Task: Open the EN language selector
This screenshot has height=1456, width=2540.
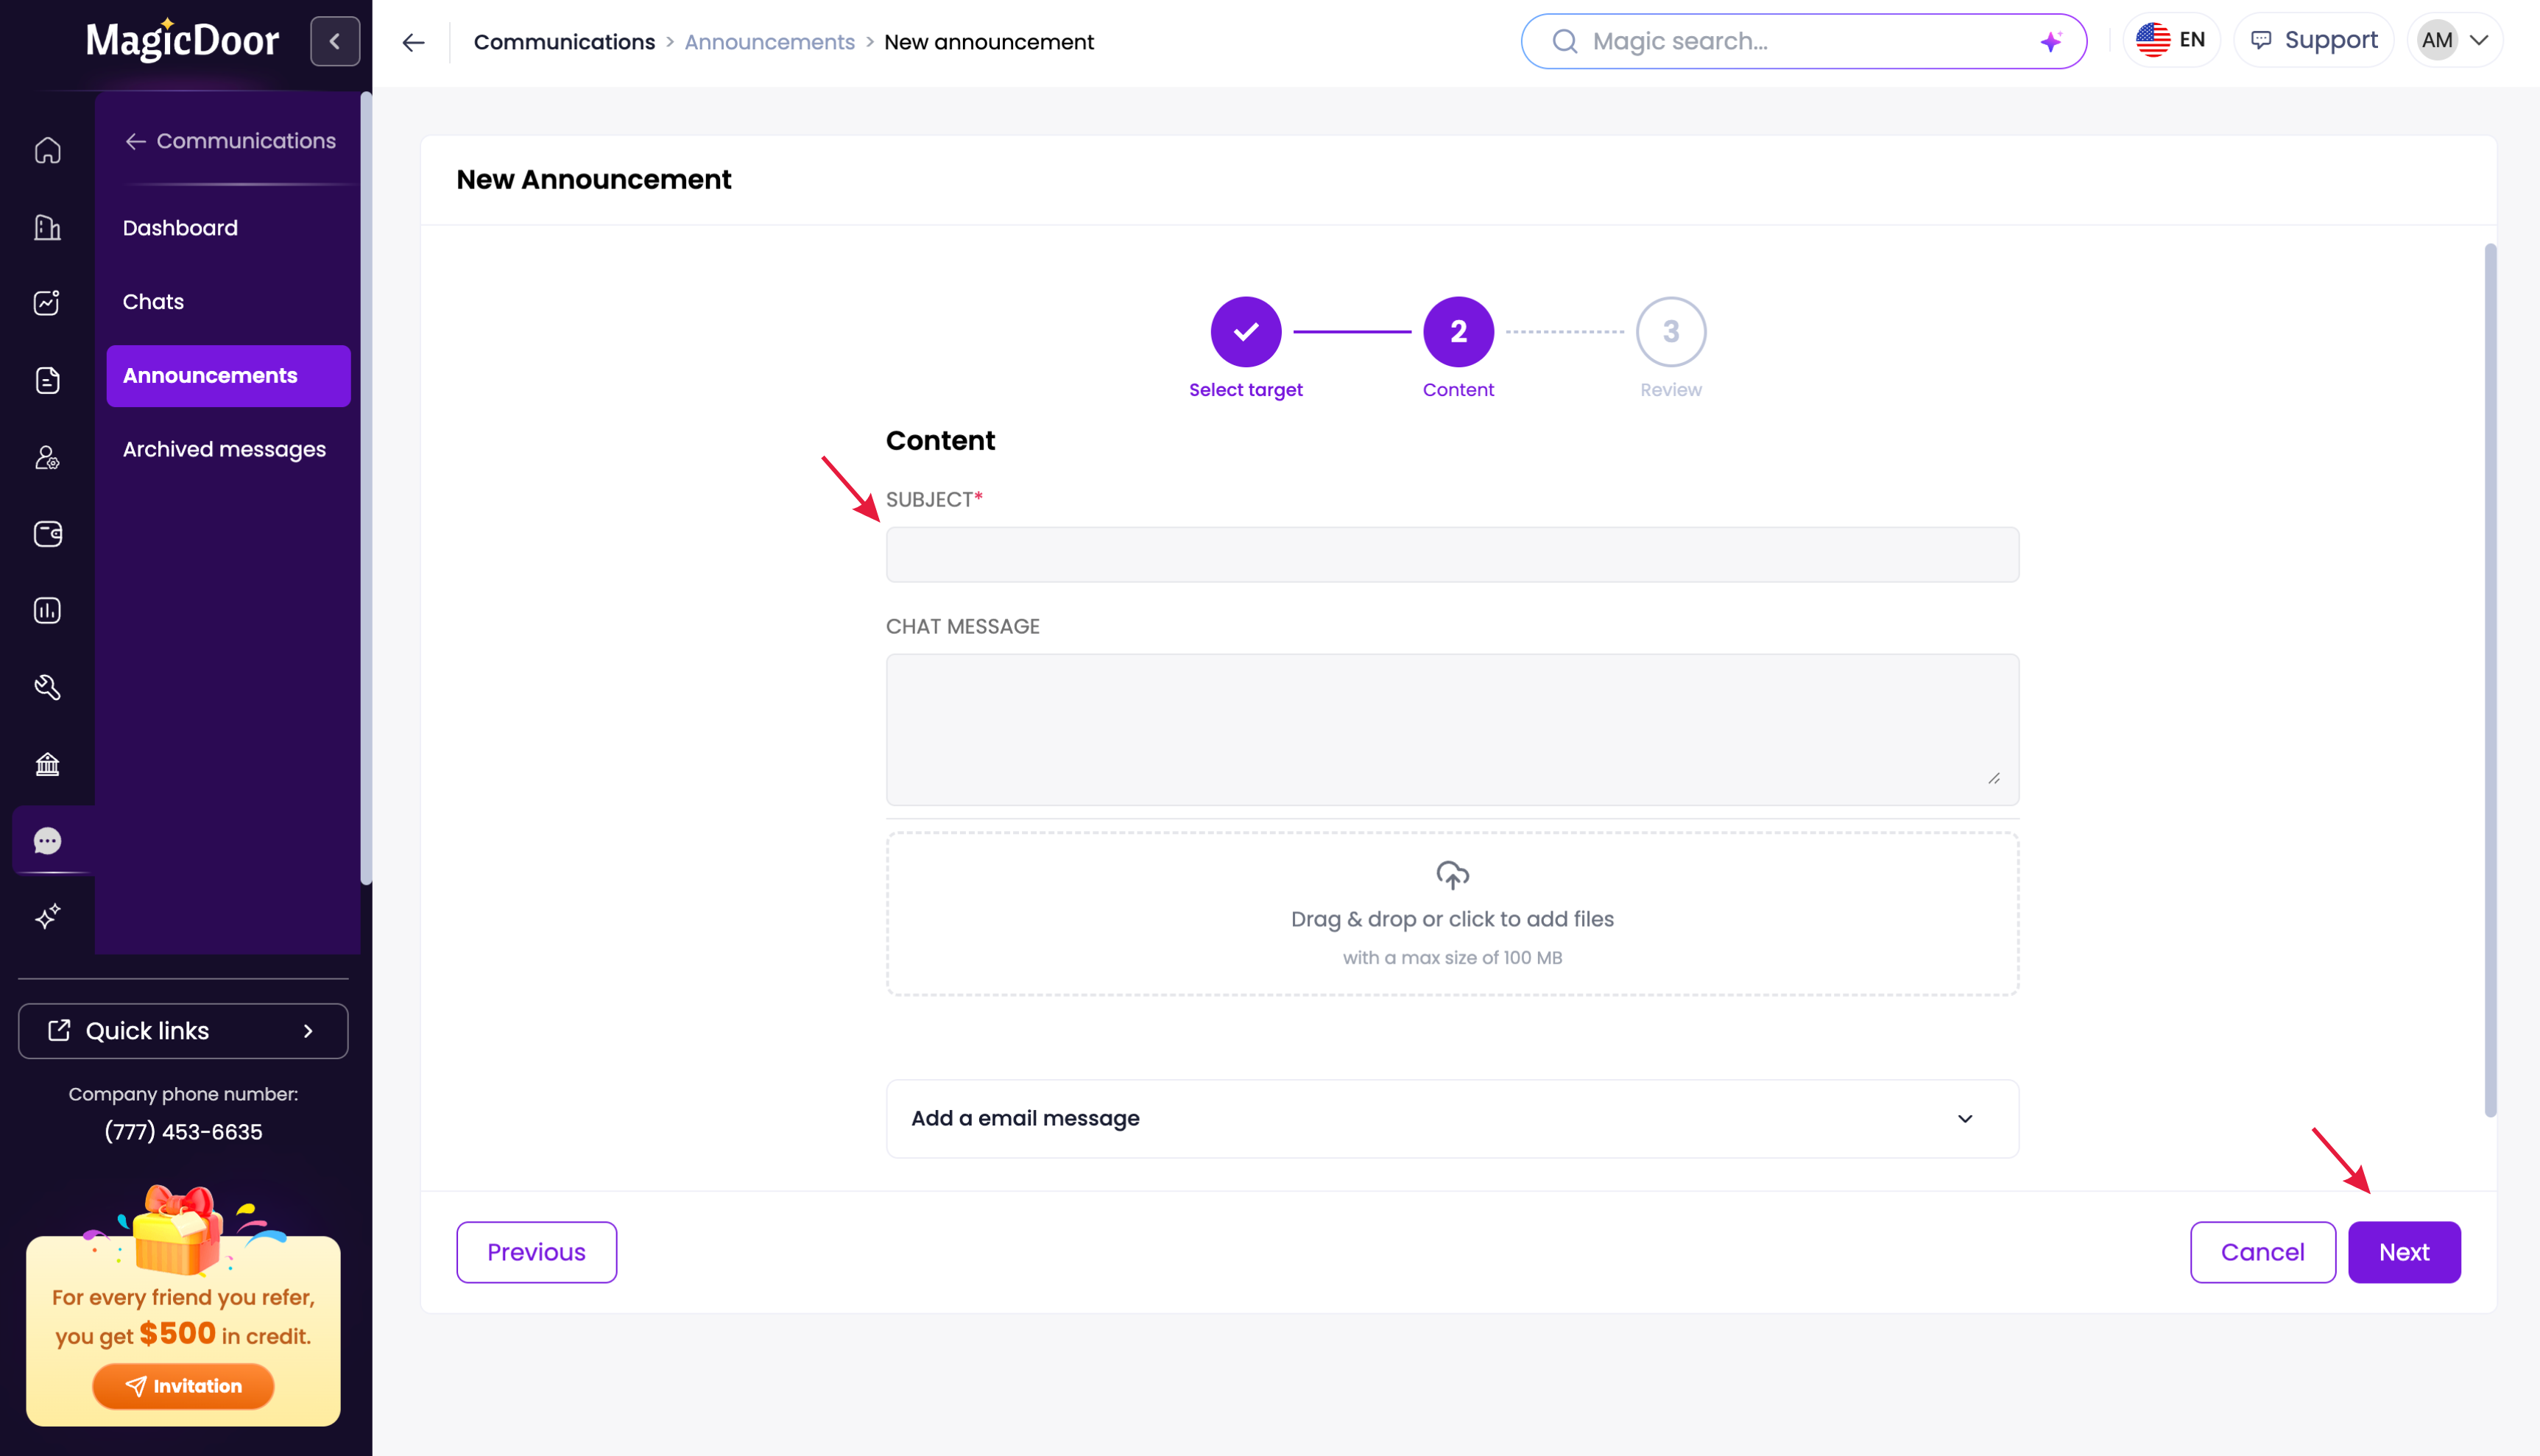Action: coord(2170,40)
